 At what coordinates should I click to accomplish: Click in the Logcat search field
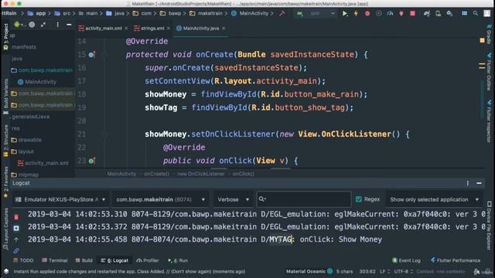coord(304,199)
